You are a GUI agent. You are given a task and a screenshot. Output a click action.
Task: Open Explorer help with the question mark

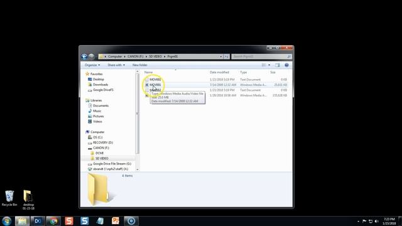point(286,65)
